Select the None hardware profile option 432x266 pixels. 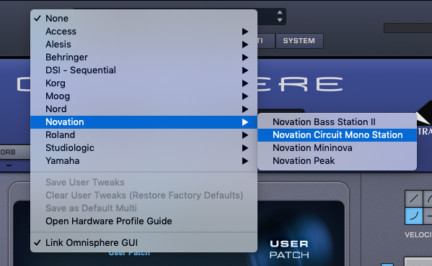[x=144, y=19]
